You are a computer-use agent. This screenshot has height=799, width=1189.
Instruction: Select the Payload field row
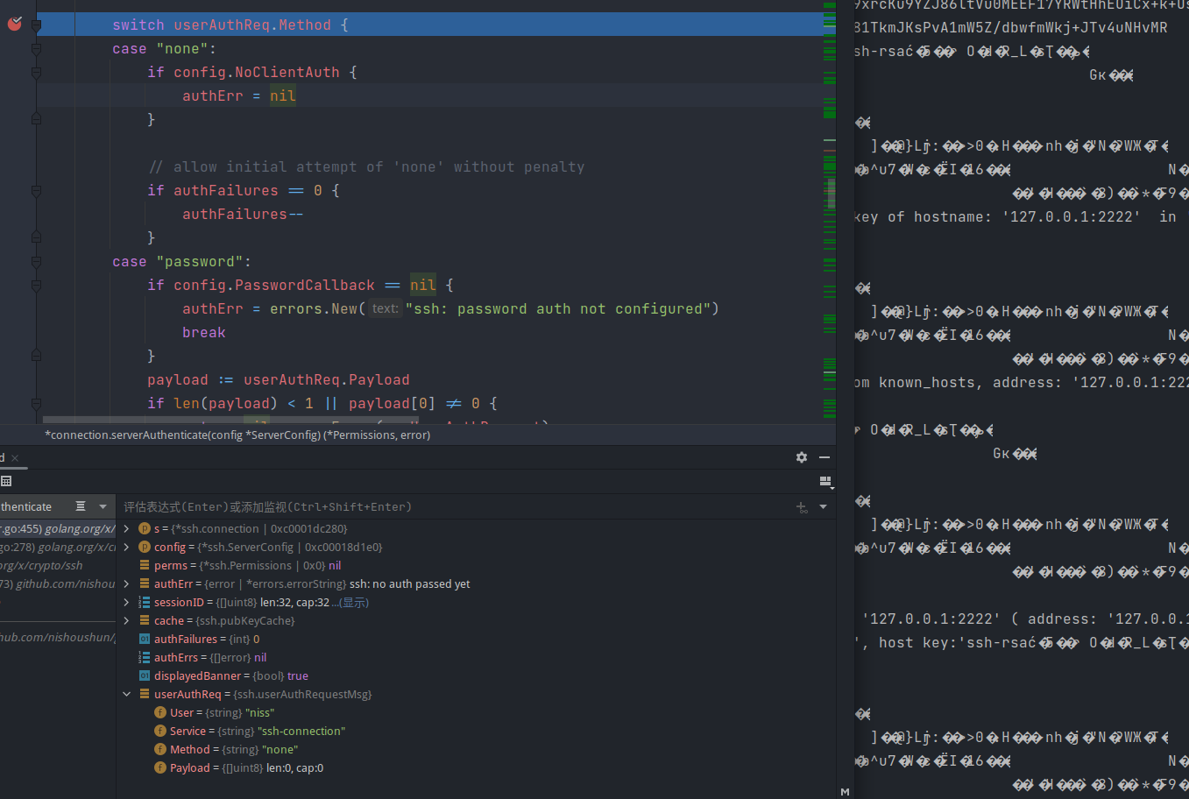476,767
